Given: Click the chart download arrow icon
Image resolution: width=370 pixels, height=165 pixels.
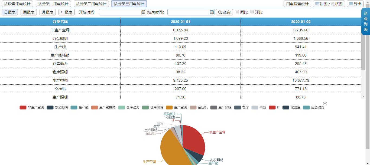Looking at the screenshot, I should pos(325,103).
